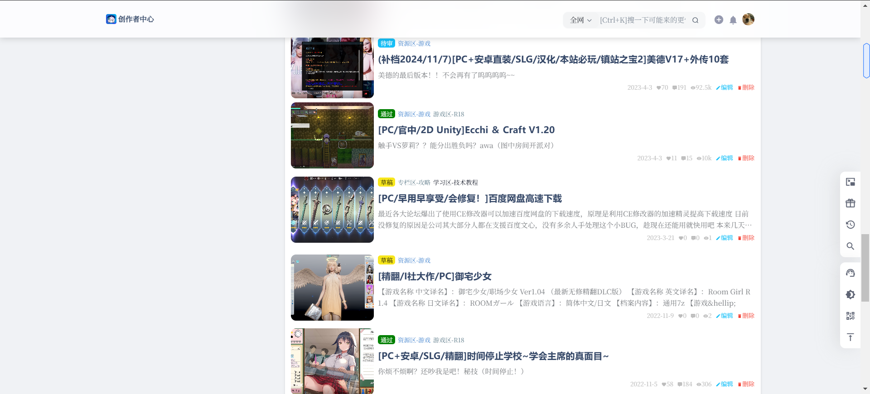Click 编辑 for the Ecchi & Craft post
The image size is (870, 394).
725,158
